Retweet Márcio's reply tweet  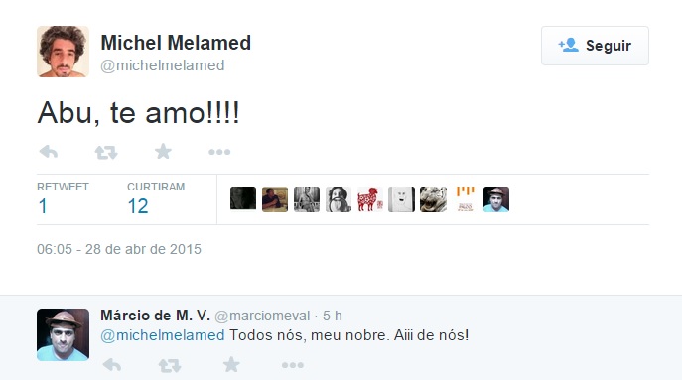pos(169,365)
